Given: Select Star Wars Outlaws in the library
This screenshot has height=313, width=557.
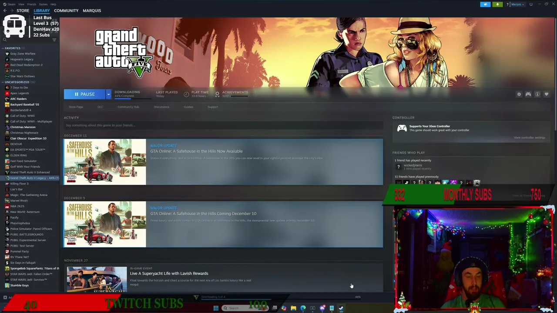Looking at the screenshot, I should pyautogui.click(x=22, y=76).
